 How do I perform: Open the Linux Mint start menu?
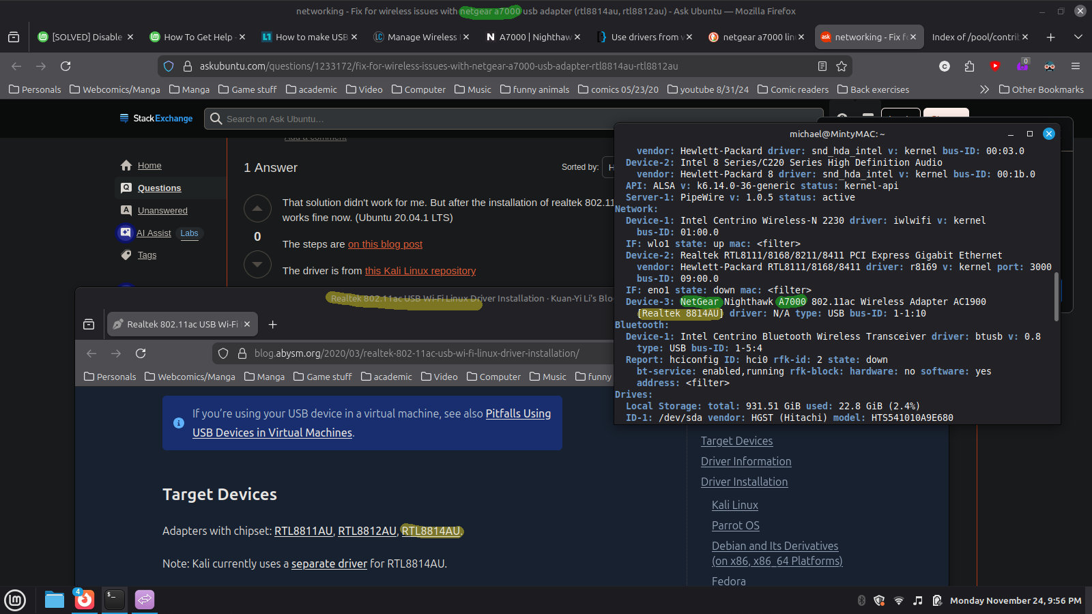pyautogui.click(x=15, y=600)
